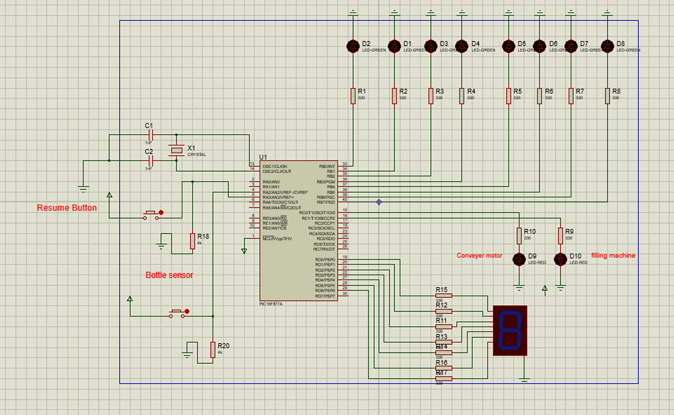Toggle the Resume Button push switch
The height and width of the screenshot is (415, 674).
click(152, 215)
